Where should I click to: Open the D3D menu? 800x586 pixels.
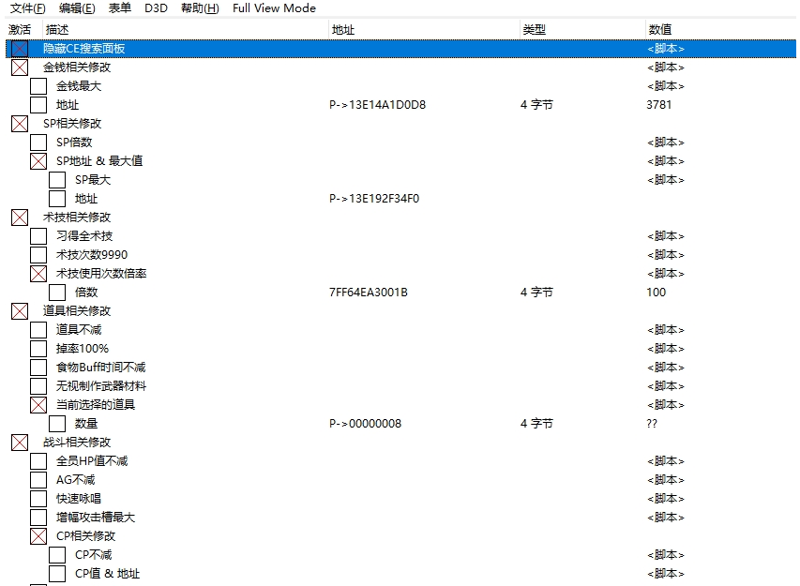click(x=156, y=8)
